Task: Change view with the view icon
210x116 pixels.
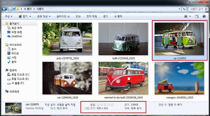Action: coord(186,16)
